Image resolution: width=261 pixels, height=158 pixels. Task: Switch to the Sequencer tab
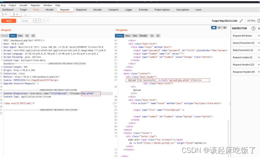click(x=81, y=10)
